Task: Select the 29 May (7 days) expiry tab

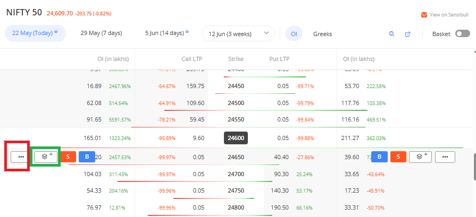Action: (x=101, y=33)
